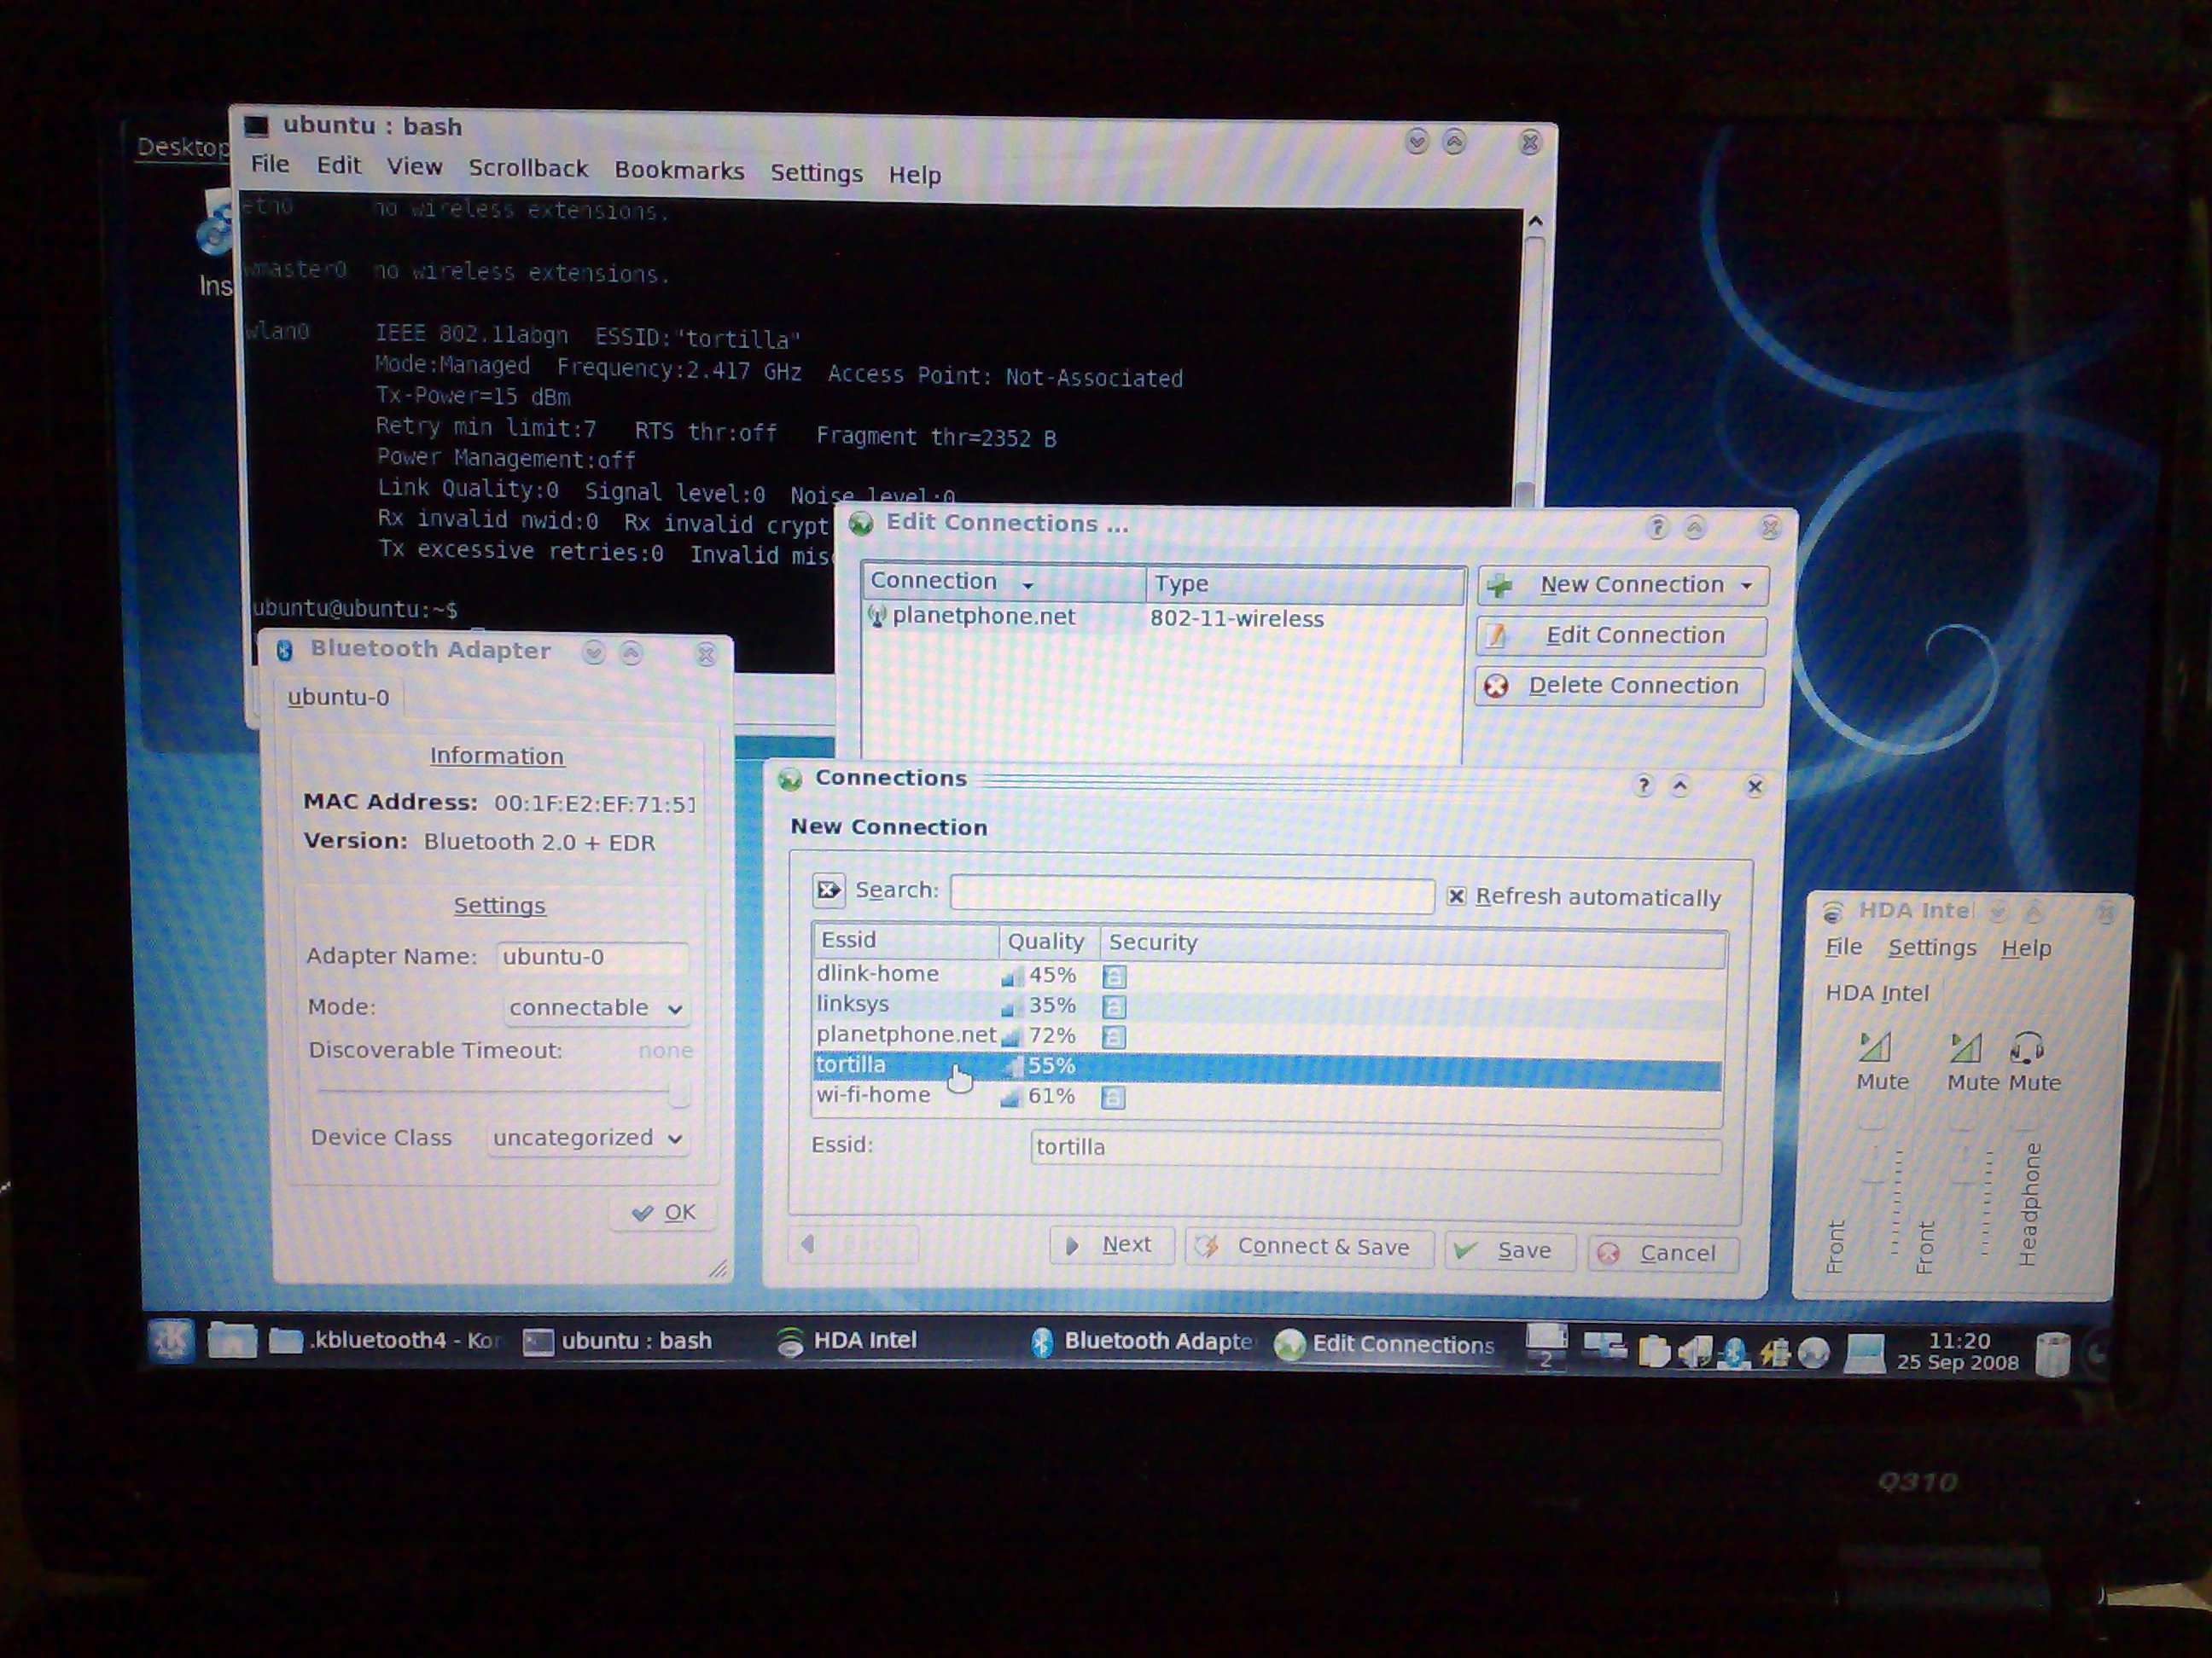Open the trash can in the panel
This screenshot has width=2212, height=1658.
[x=2052, y=1355]
